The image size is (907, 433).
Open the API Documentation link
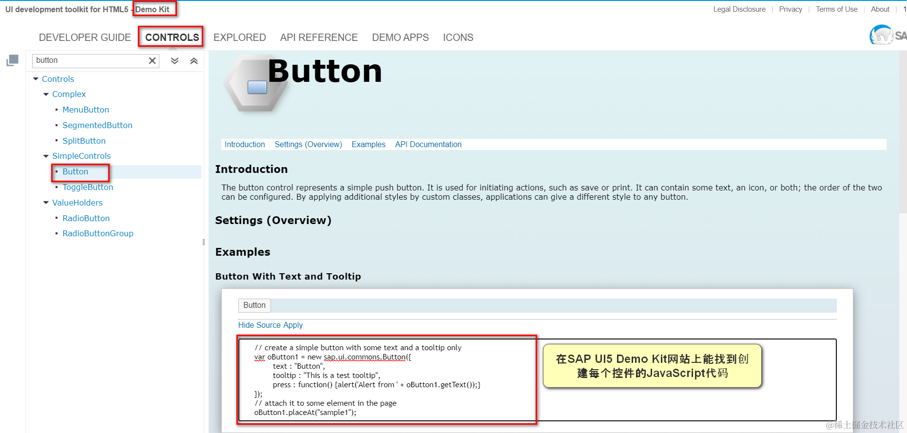tap(428, 145)
